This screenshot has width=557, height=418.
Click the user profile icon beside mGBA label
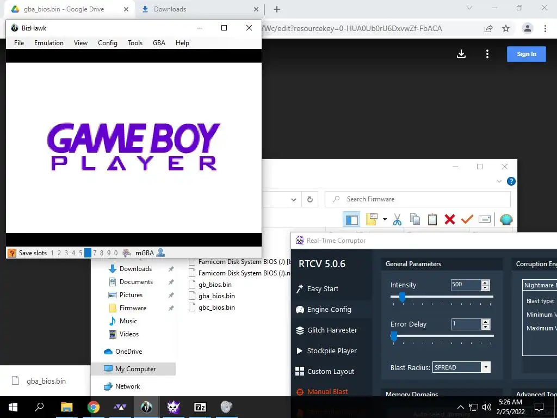tap(160, 253)
